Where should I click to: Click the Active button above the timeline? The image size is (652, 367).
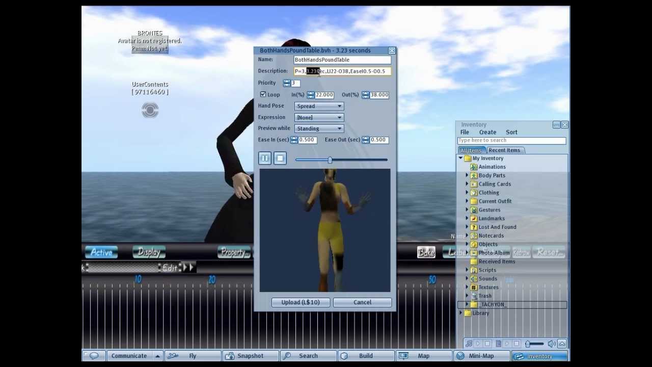pos(101,252)
